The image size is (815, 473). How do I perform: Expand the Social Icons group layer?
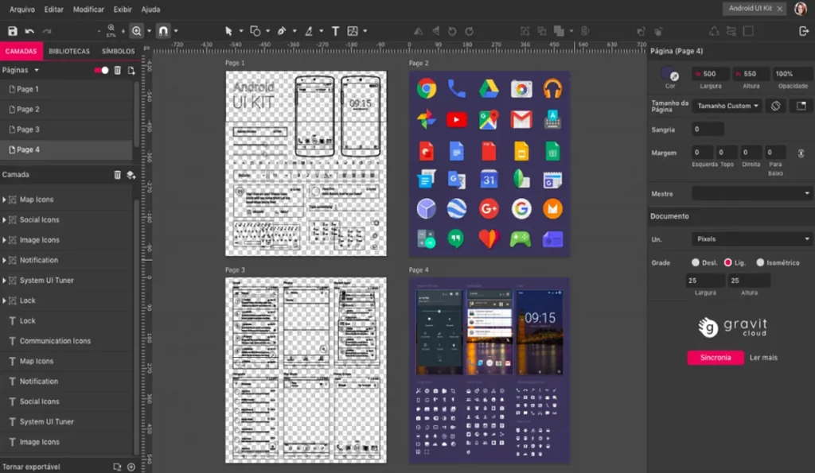pos(4,219)
